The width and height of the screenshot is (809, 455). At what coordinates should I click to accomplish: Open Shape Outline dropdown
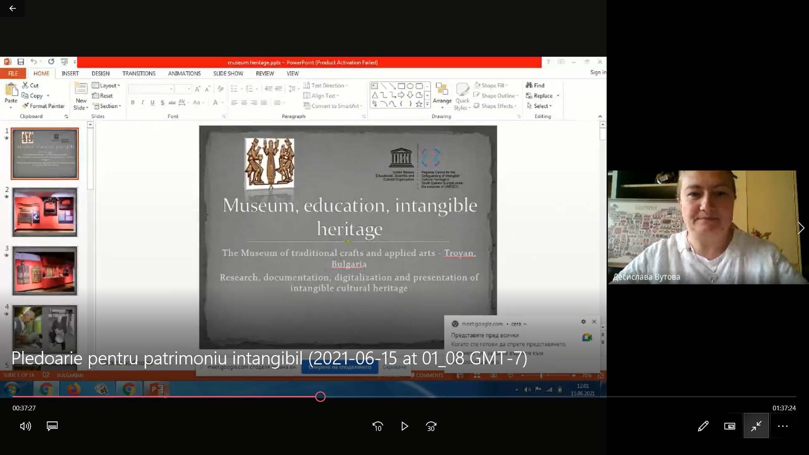click(x=496, y=96)
